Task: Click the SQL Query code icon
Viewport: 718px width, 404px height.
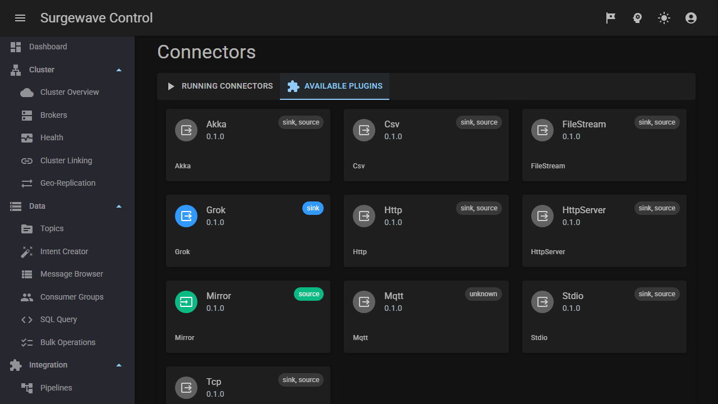Action: [x=27, y=320]
